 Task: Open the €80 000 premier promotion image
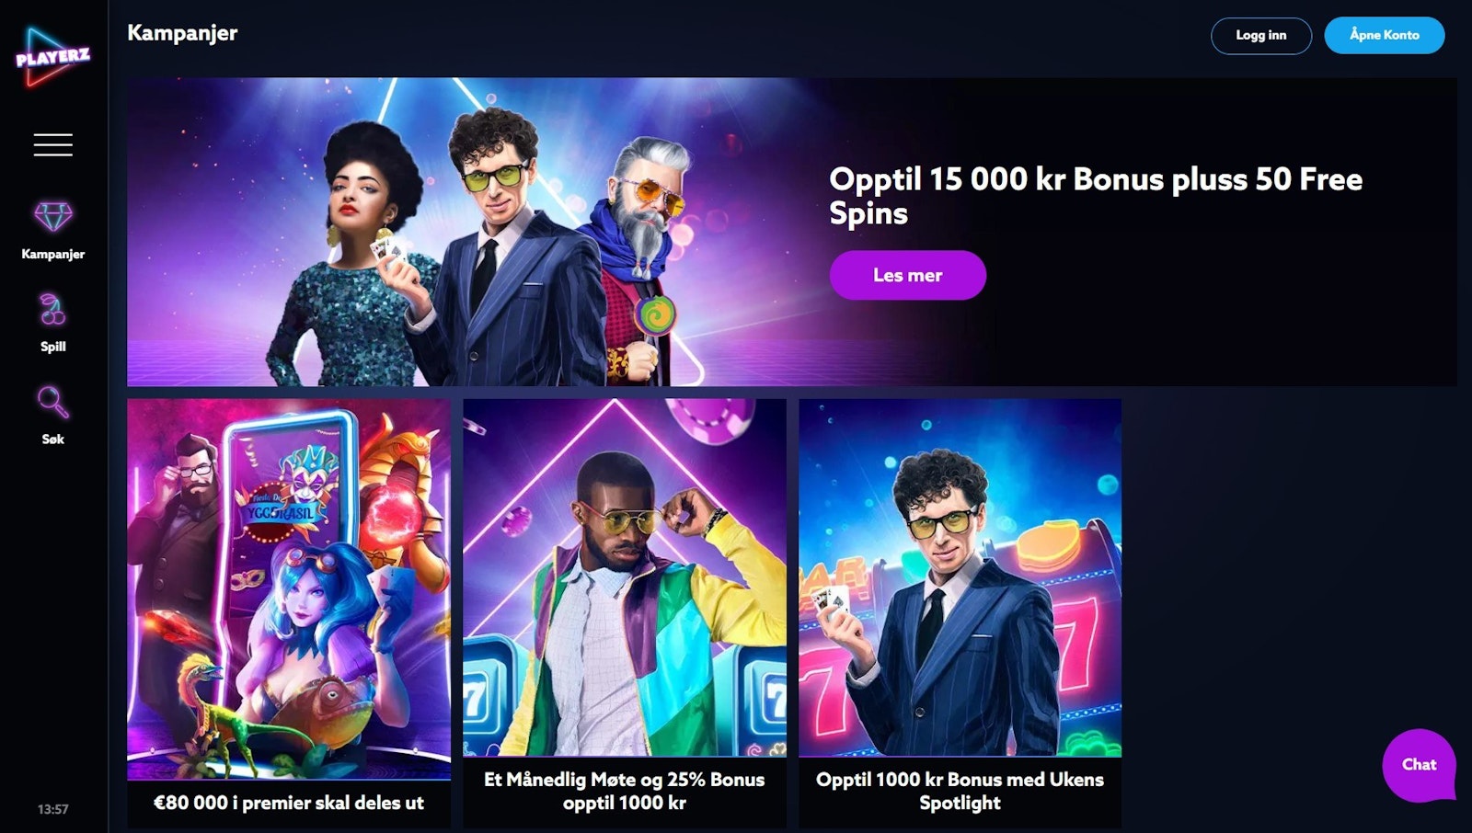pos(289,588)
